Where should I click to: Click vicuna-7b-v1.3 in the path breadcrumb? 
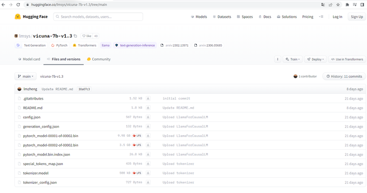click(x=51, y=76)
